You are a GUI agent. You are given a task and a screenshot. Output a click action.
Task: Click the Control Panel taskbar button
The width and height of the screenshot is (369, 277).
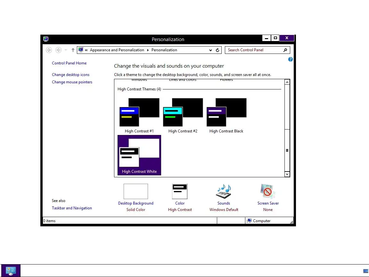pyautogui.click(x=11, y=271)
